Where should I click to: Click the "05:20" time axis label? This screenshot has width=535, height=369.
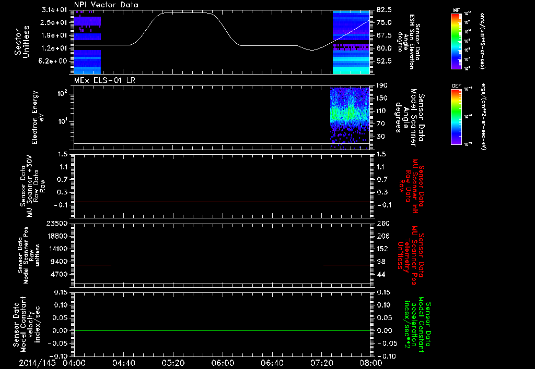point(173,363)
